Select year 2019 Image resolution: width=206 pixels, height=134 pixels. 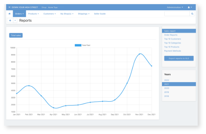tap(166, 92)
